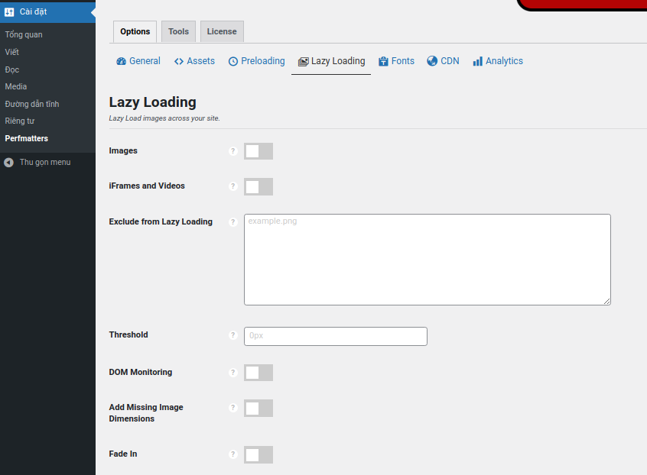Screen dimensions: 647x475
Task: Open the CDN settings section
Action: [x=443, y=61]
